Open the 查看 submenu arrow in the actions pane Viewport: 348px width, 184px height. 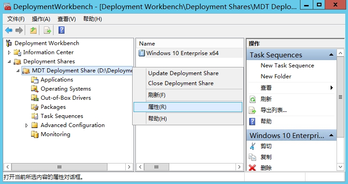[x=332, y=87]
